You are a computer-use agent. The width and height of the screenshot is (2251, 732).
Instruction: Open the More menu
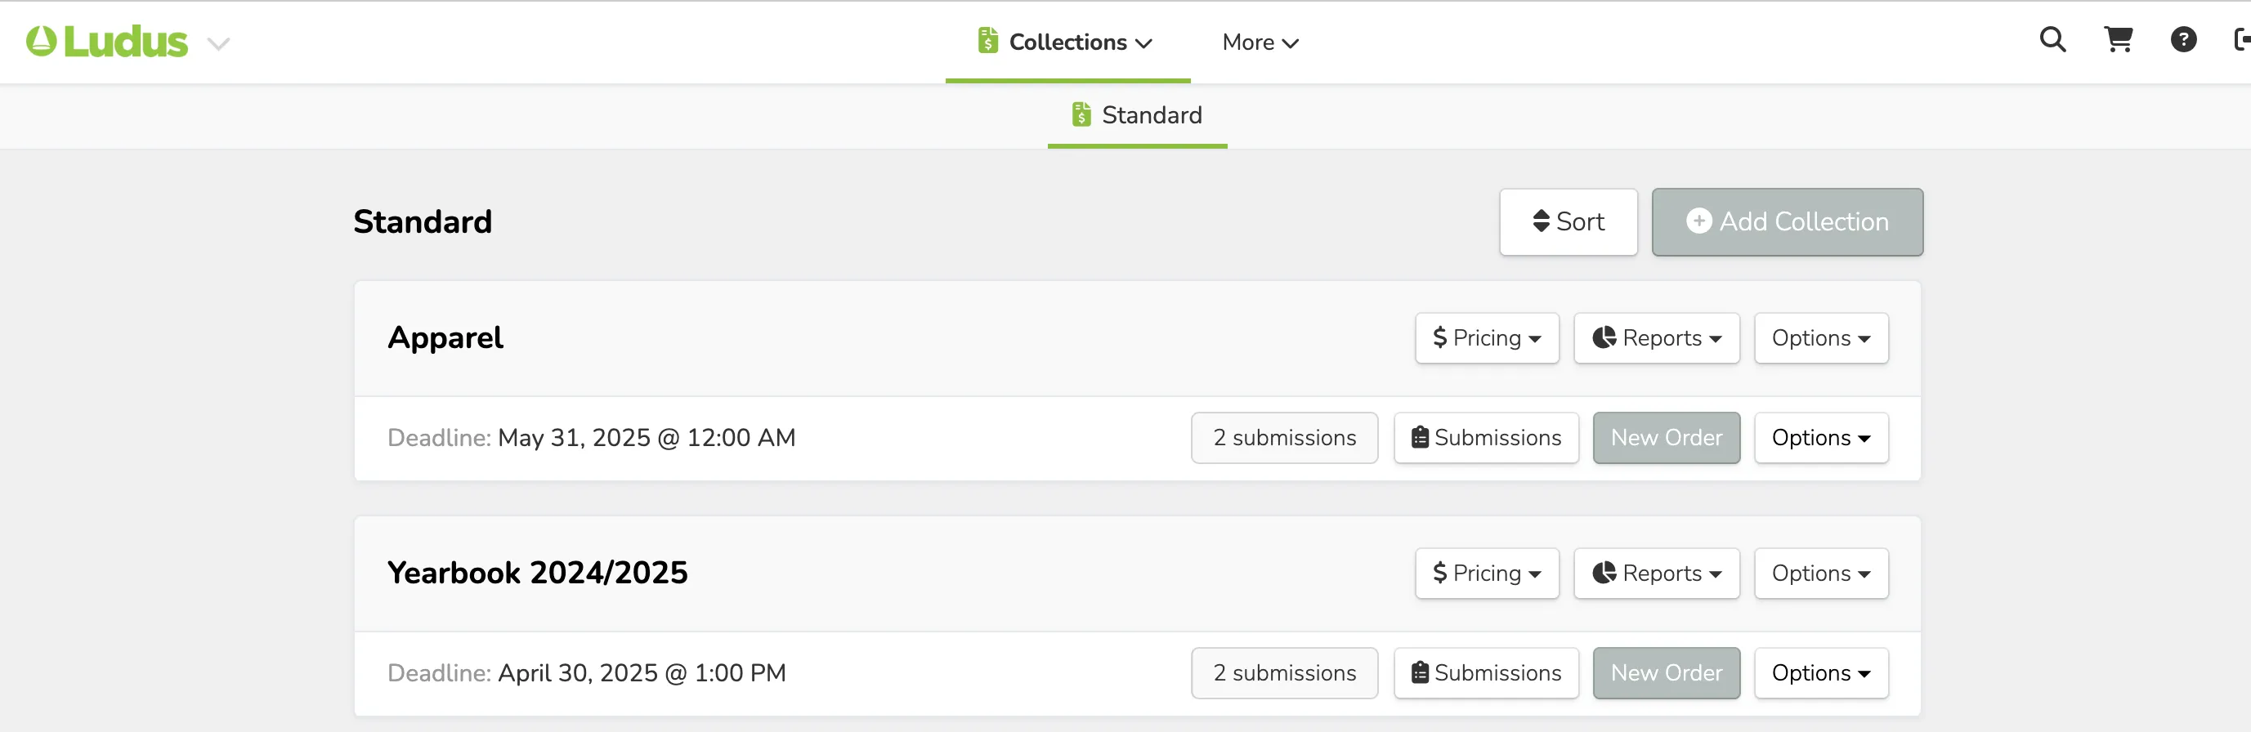tap(1260, 42)
